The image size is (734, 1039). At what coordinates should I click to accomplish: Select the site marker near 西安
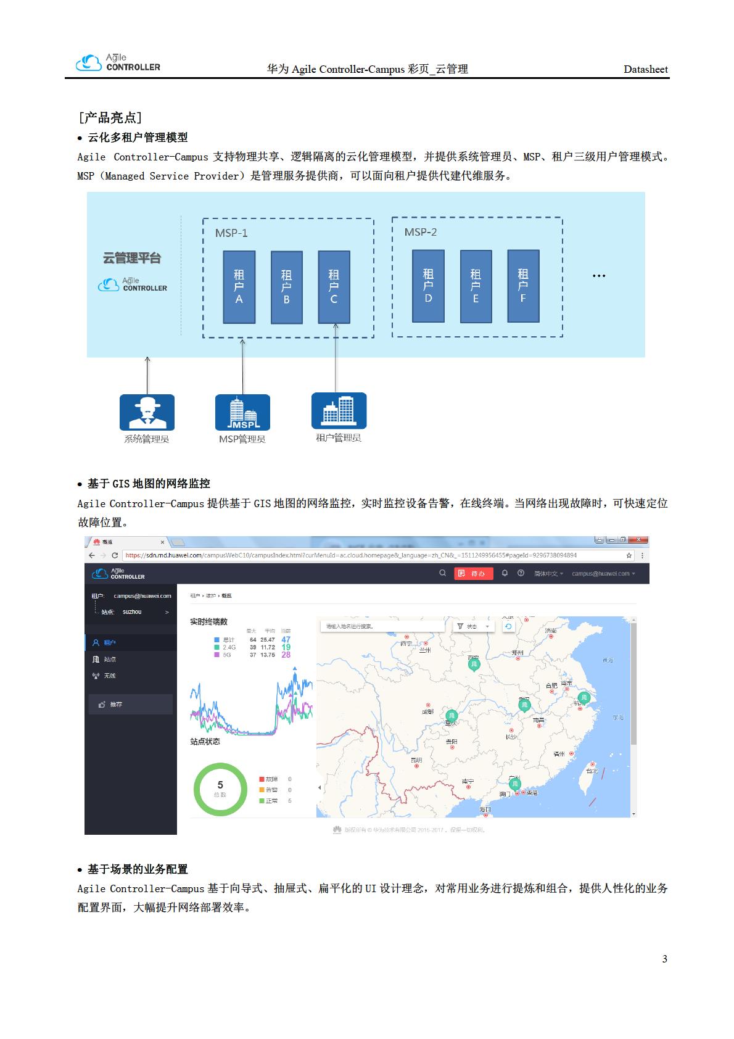pos(474,664)
